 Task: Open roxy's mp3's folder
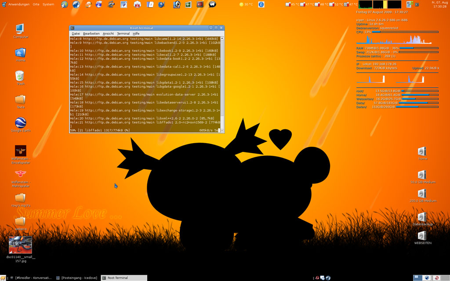(x=20, y=198)
